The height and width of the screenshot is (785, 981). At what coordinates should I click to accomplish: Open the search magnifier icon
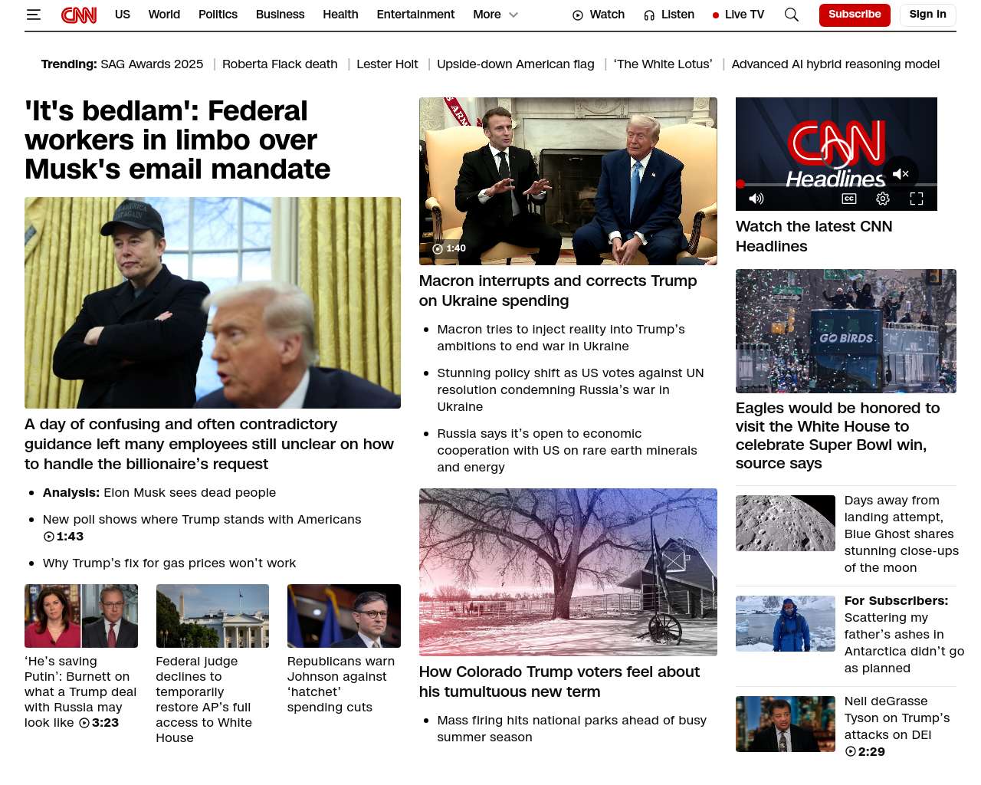792,15
